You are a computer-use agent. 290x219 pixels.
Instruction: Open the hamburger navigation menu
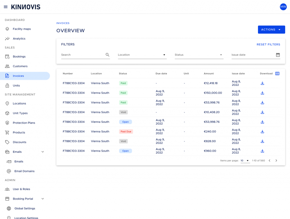tap(6, 7)
